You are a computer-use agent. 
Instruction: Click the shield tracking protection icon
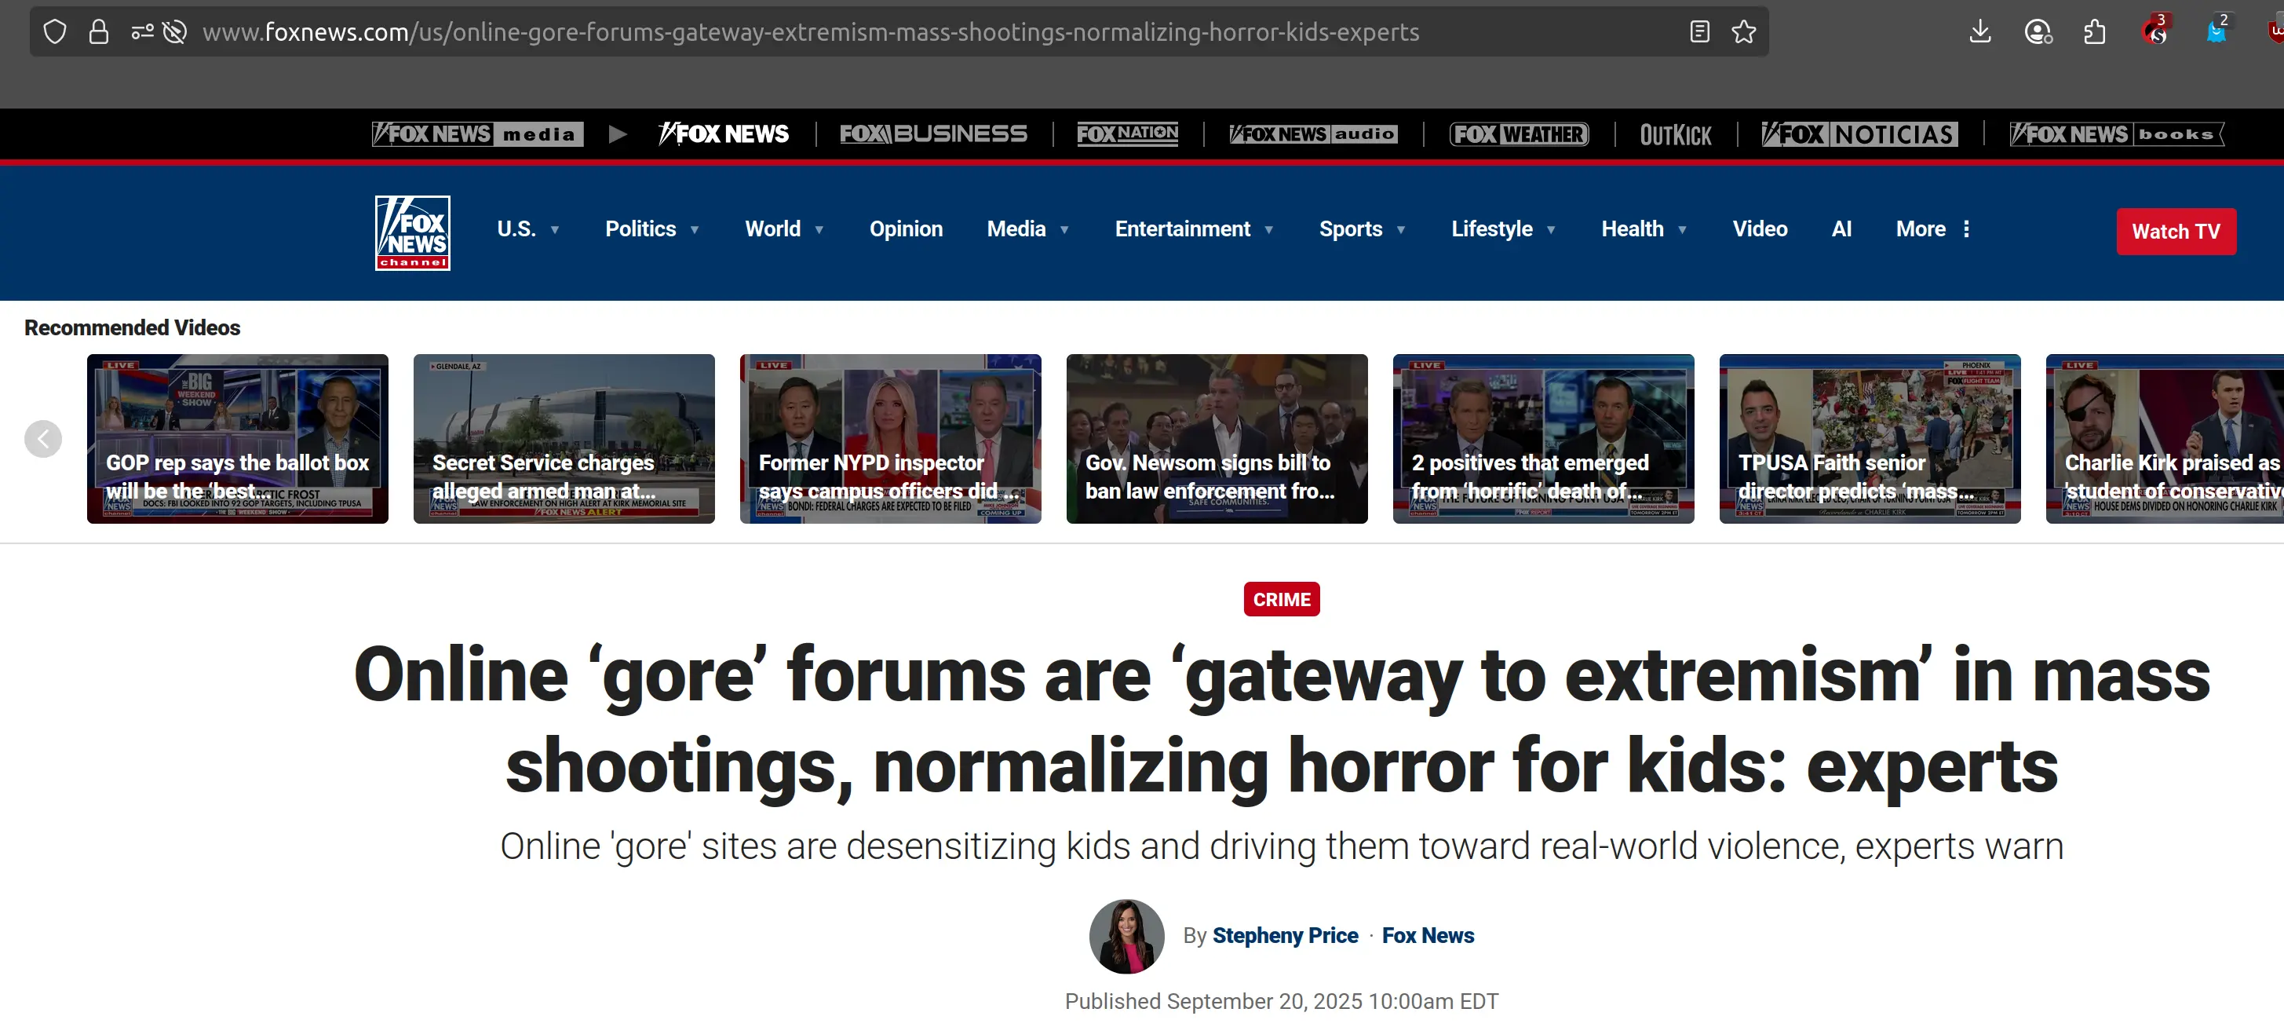[x=55, y=32]
